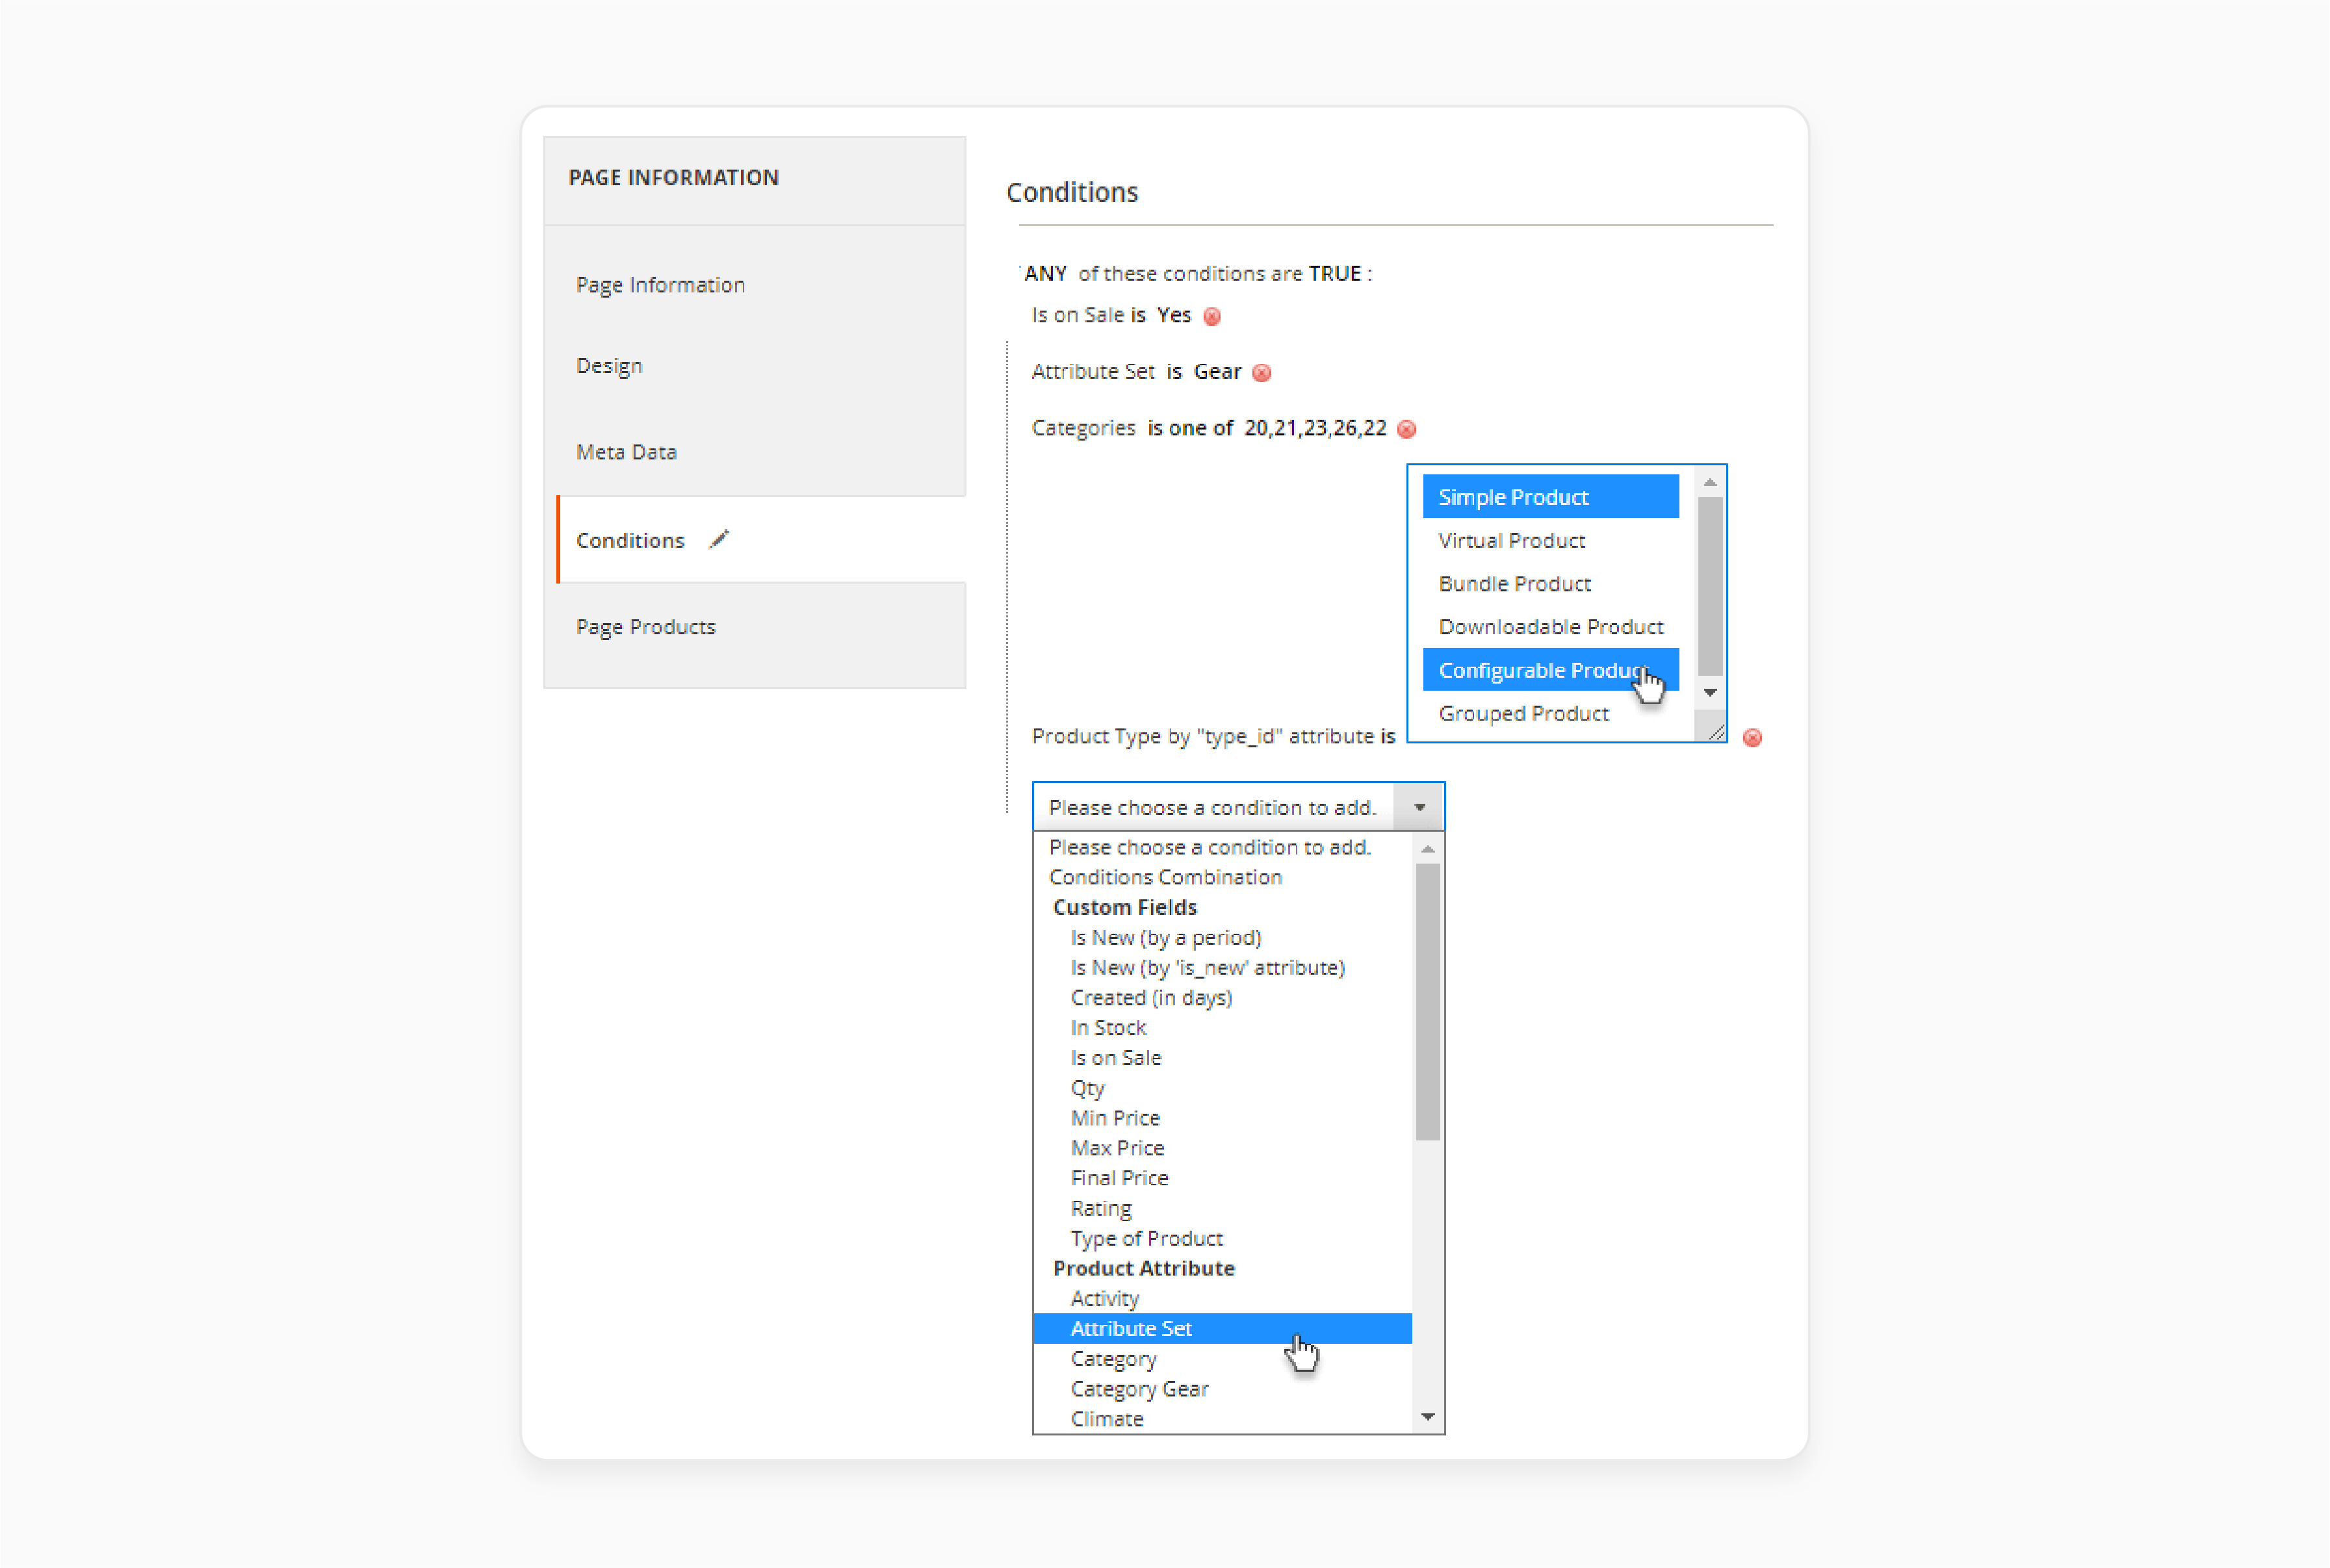Edit the 'Yes' value of Is on Sale
This screenshot has height=1568, width=2330.
pos(1174,315)
